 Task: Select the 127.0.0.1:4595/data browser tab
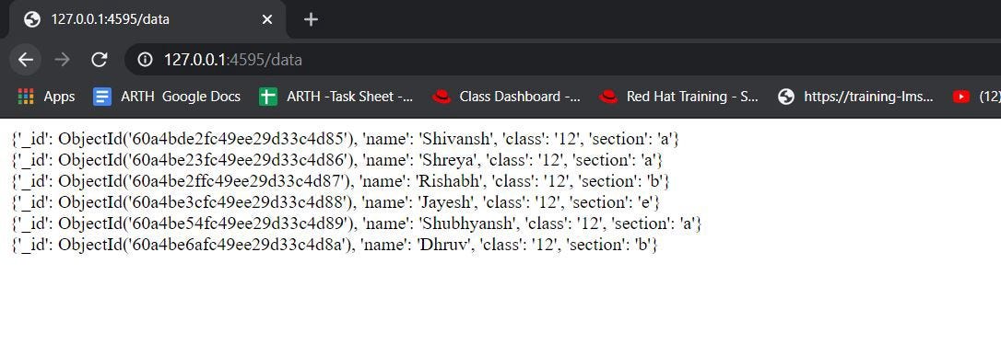148,19
